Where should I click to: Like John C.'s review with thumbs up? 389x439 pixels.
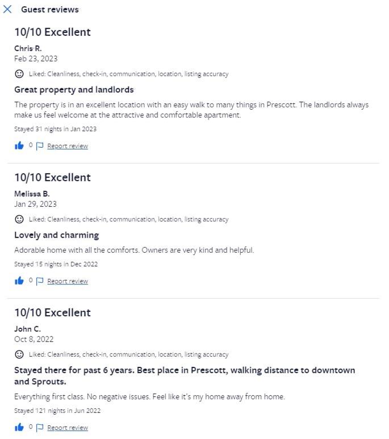19,427
